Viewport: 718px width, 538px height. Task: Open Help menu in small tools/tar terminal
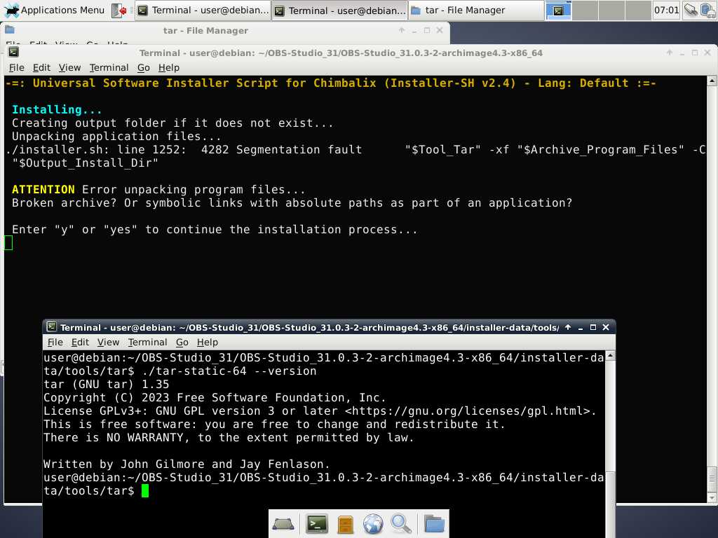click(208, 342)
